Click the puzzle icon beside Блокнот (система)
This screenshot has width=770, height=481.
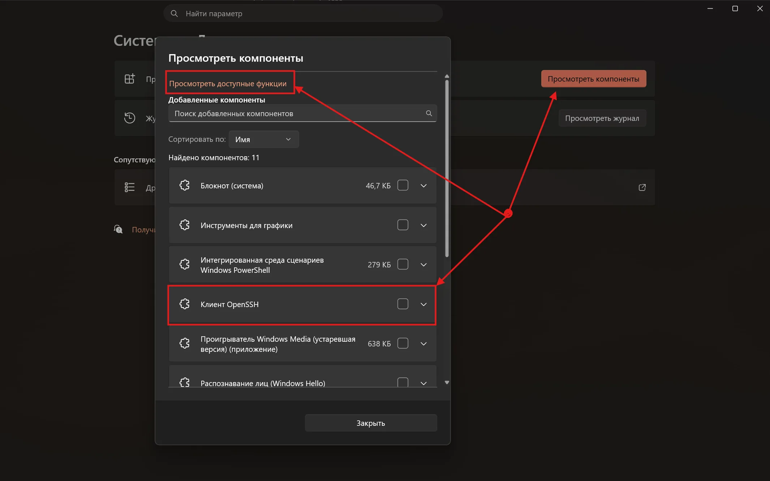[185, 185]
